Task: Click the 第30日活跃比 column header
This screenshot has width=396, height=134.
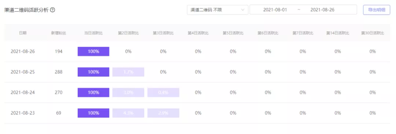Action: (x=373, y=33)
